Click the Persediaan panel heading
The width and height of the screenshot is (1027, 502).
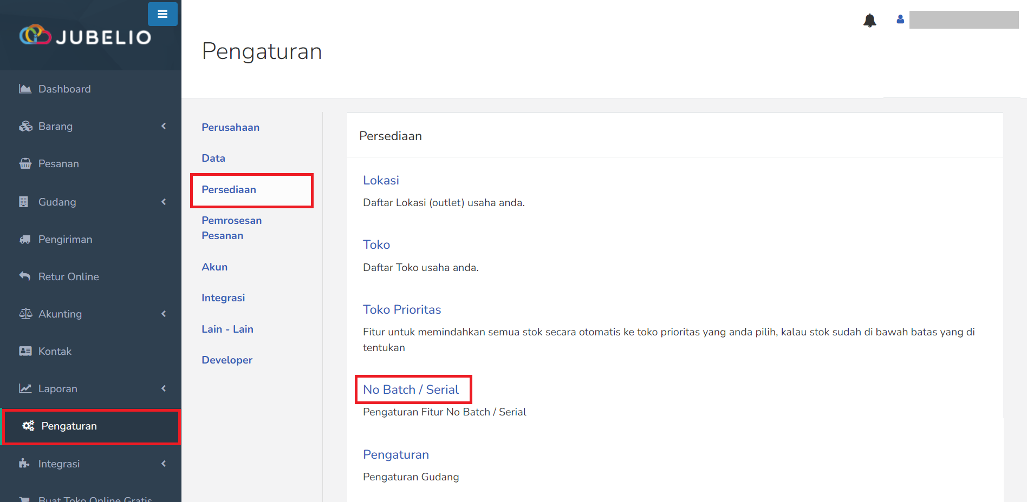click(x=391, y=136)
